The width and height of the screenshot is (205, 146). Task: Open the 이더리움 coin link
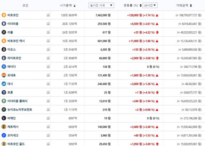13,24
